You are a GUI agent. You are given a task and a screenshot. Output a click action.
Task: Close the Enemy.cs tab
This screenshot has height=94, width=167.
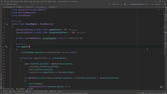[57, 7]
